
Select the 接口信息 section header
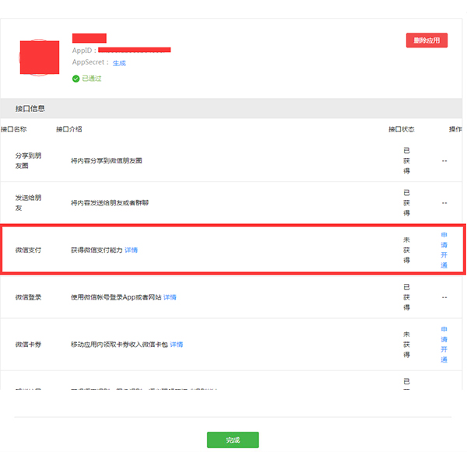pyautogui.click(x=30, y=109)
